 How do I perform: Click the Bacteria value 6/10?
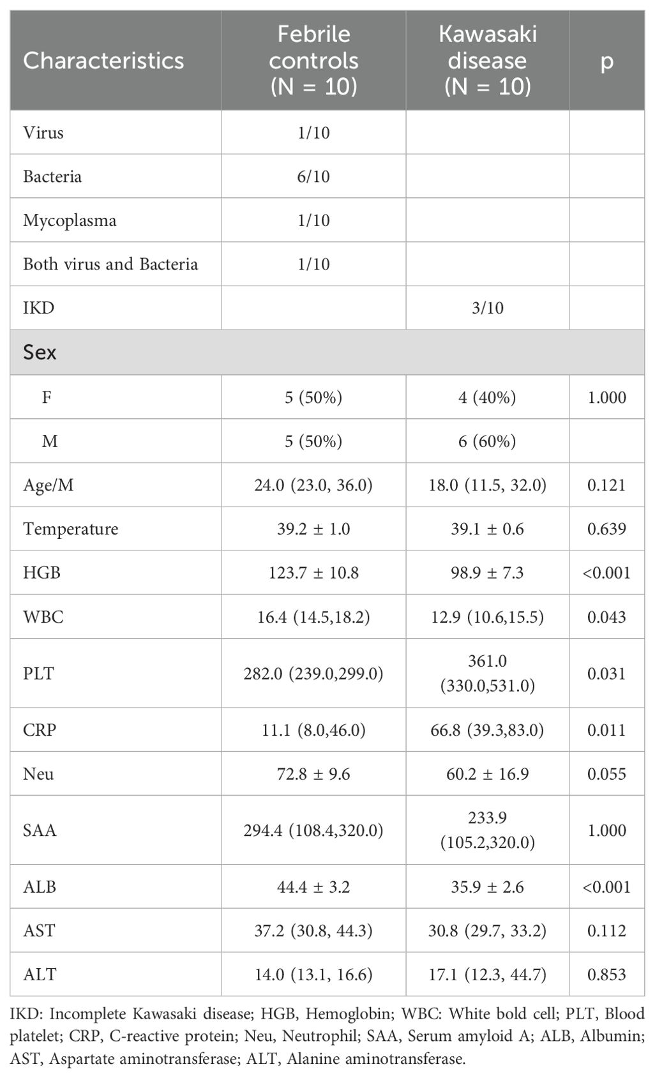point(313,176)
